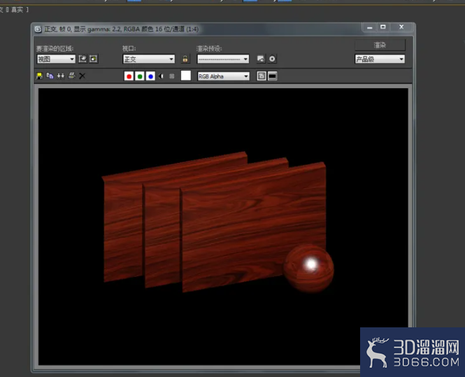Toggle the UI display icon
Viewport: 465px width, 377px height.
tap(273, 76)
